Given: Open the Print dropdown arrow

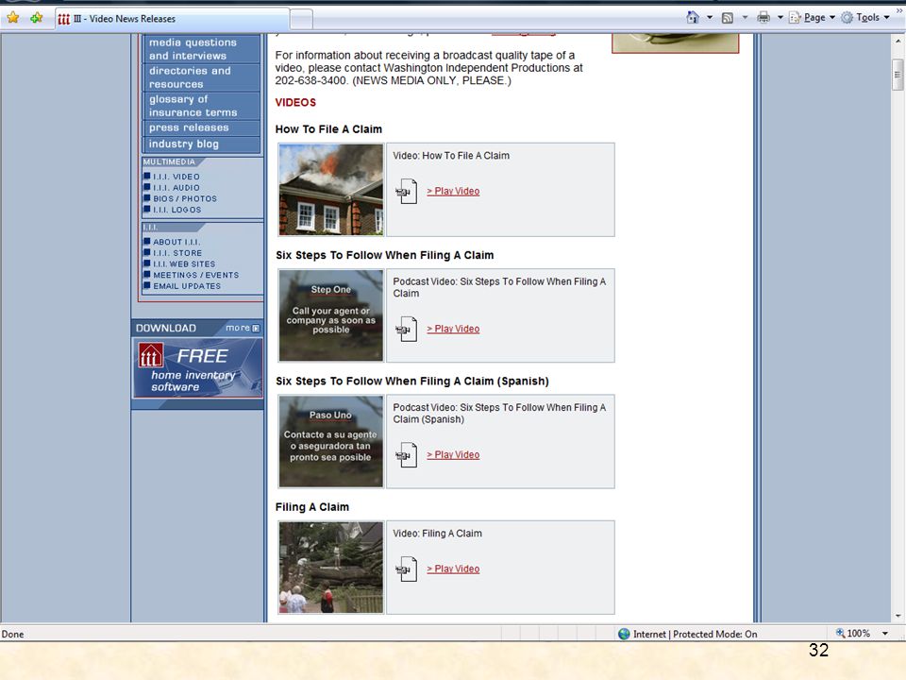Looking at the screenshot, I should point(780,17).
